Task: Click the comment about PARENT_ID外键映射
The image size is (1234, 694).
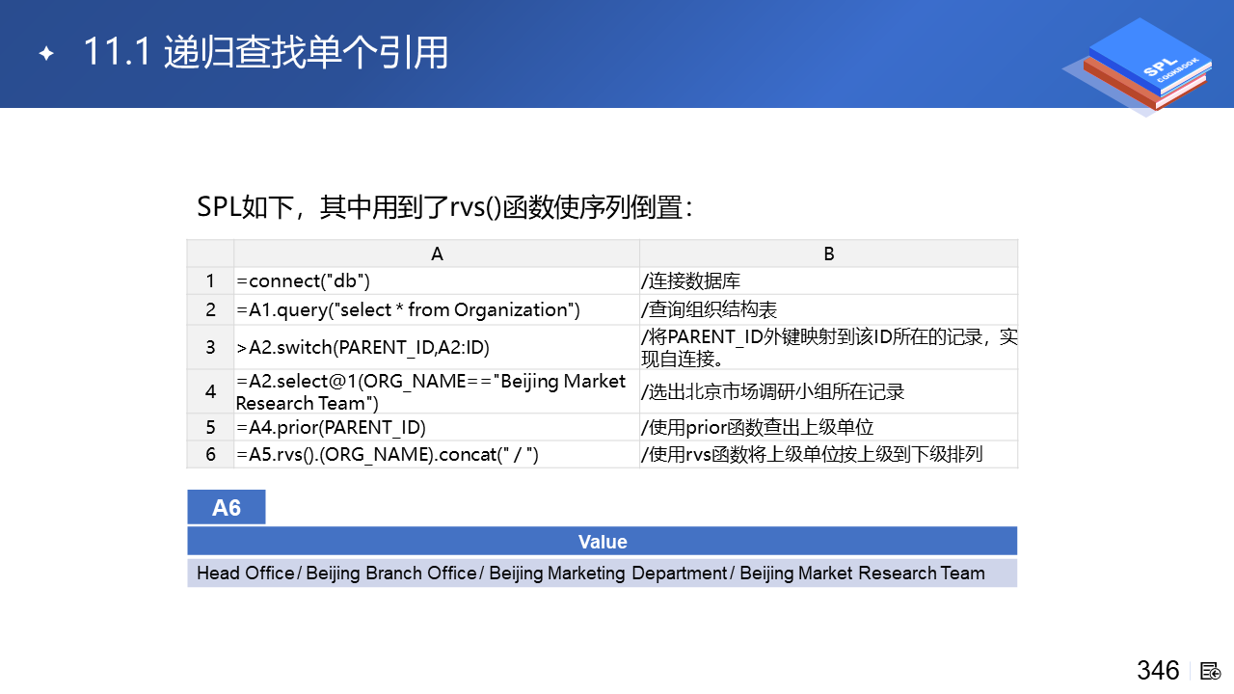Action: 829,347
